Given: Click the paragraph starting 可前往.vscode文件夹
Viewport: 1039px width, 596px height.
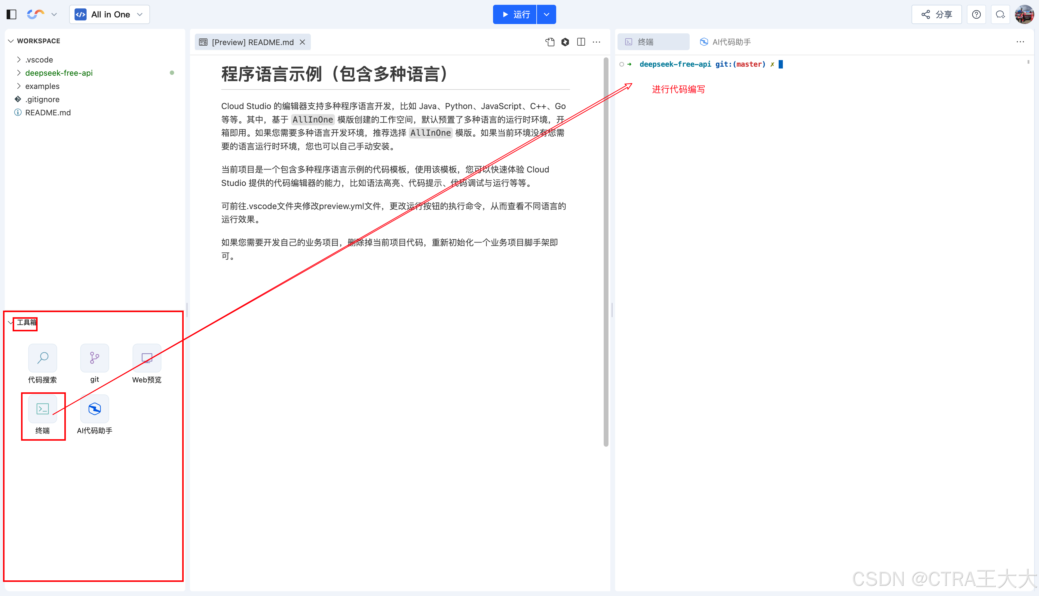Looking at the screenshot, I should click(394, 213).
